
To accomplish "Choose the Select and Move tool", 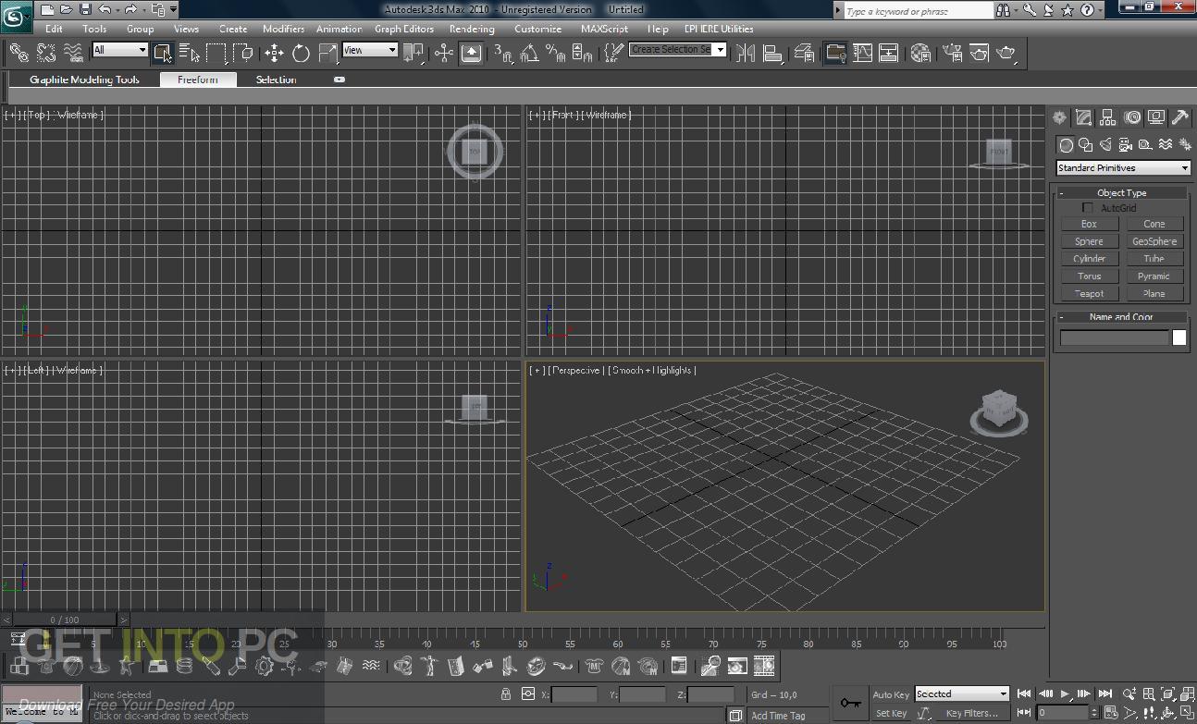I will point(275,53).
